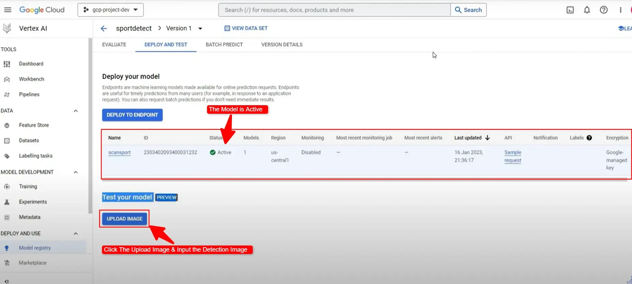Open Experiments in sidebar

pos(33,202)
